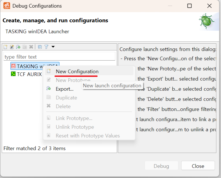
Task: Click the Export launch configuration toolbar icon
Action: point(18,47)
